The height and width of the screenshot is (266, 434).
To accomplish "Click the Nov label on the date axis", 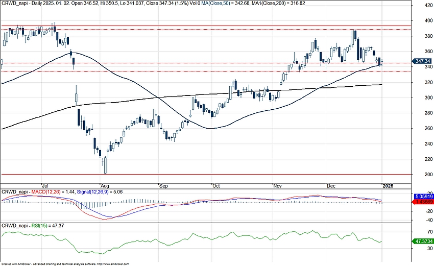I will click(x=277, y=186).
